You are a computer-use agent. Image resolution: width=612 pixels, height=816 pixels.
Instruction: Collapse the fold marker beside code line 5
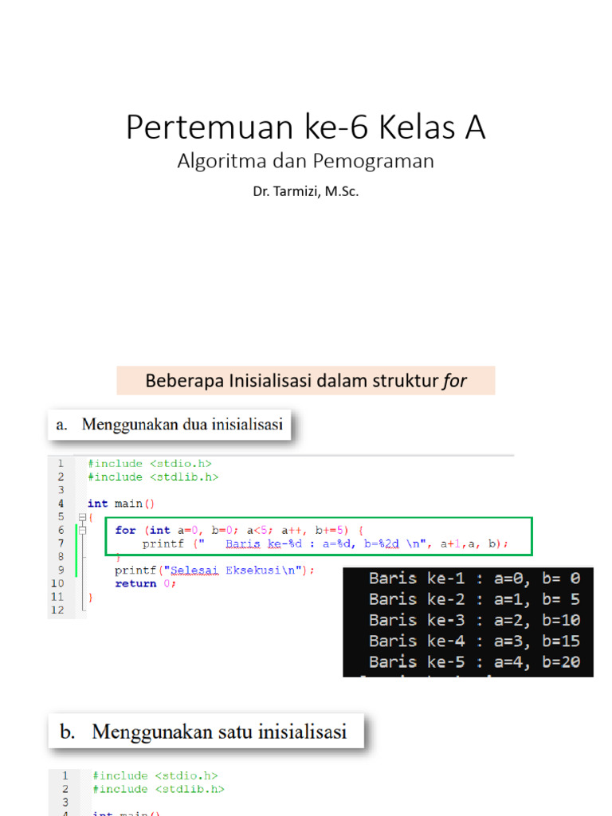point(82,517)
